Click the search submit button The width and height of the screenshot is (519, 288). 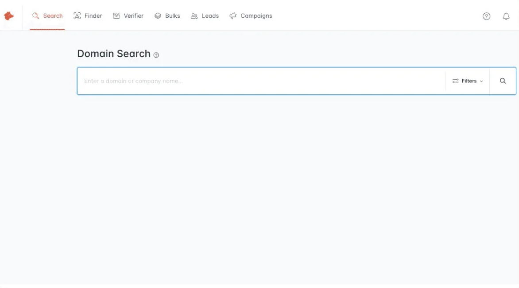pyautogui.click(x=503, y=81)
